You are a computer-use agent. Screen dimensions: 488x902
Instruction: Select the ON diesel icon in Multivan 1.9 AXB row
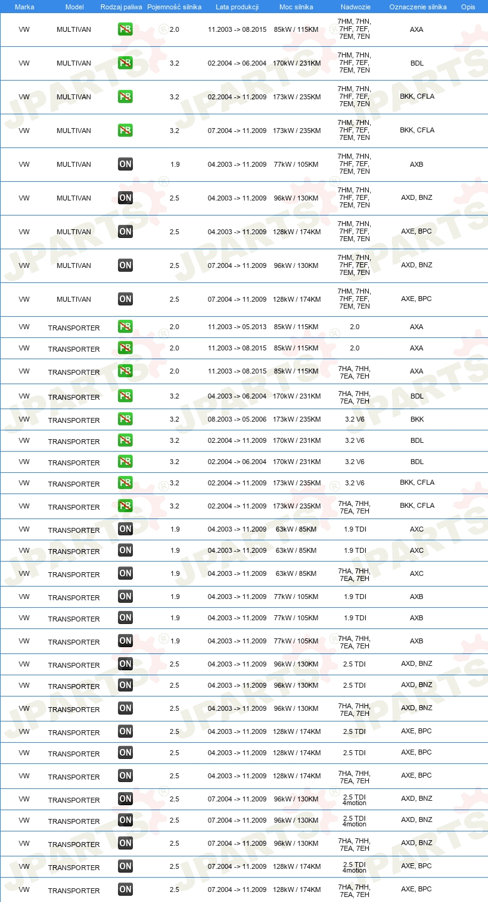pos(125,164)
